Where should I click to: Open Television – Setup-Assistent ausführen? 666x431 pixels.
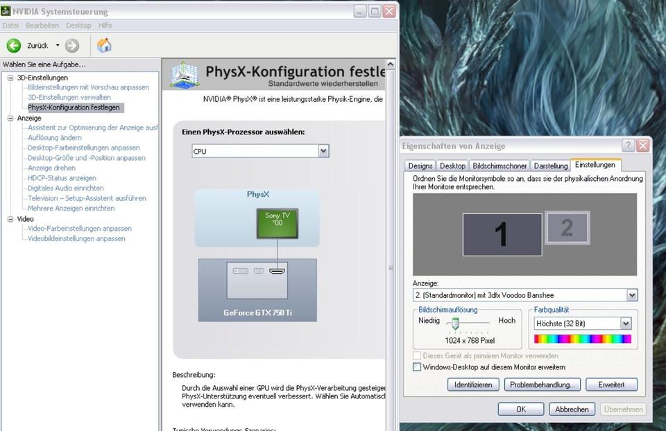coord(87,198)
